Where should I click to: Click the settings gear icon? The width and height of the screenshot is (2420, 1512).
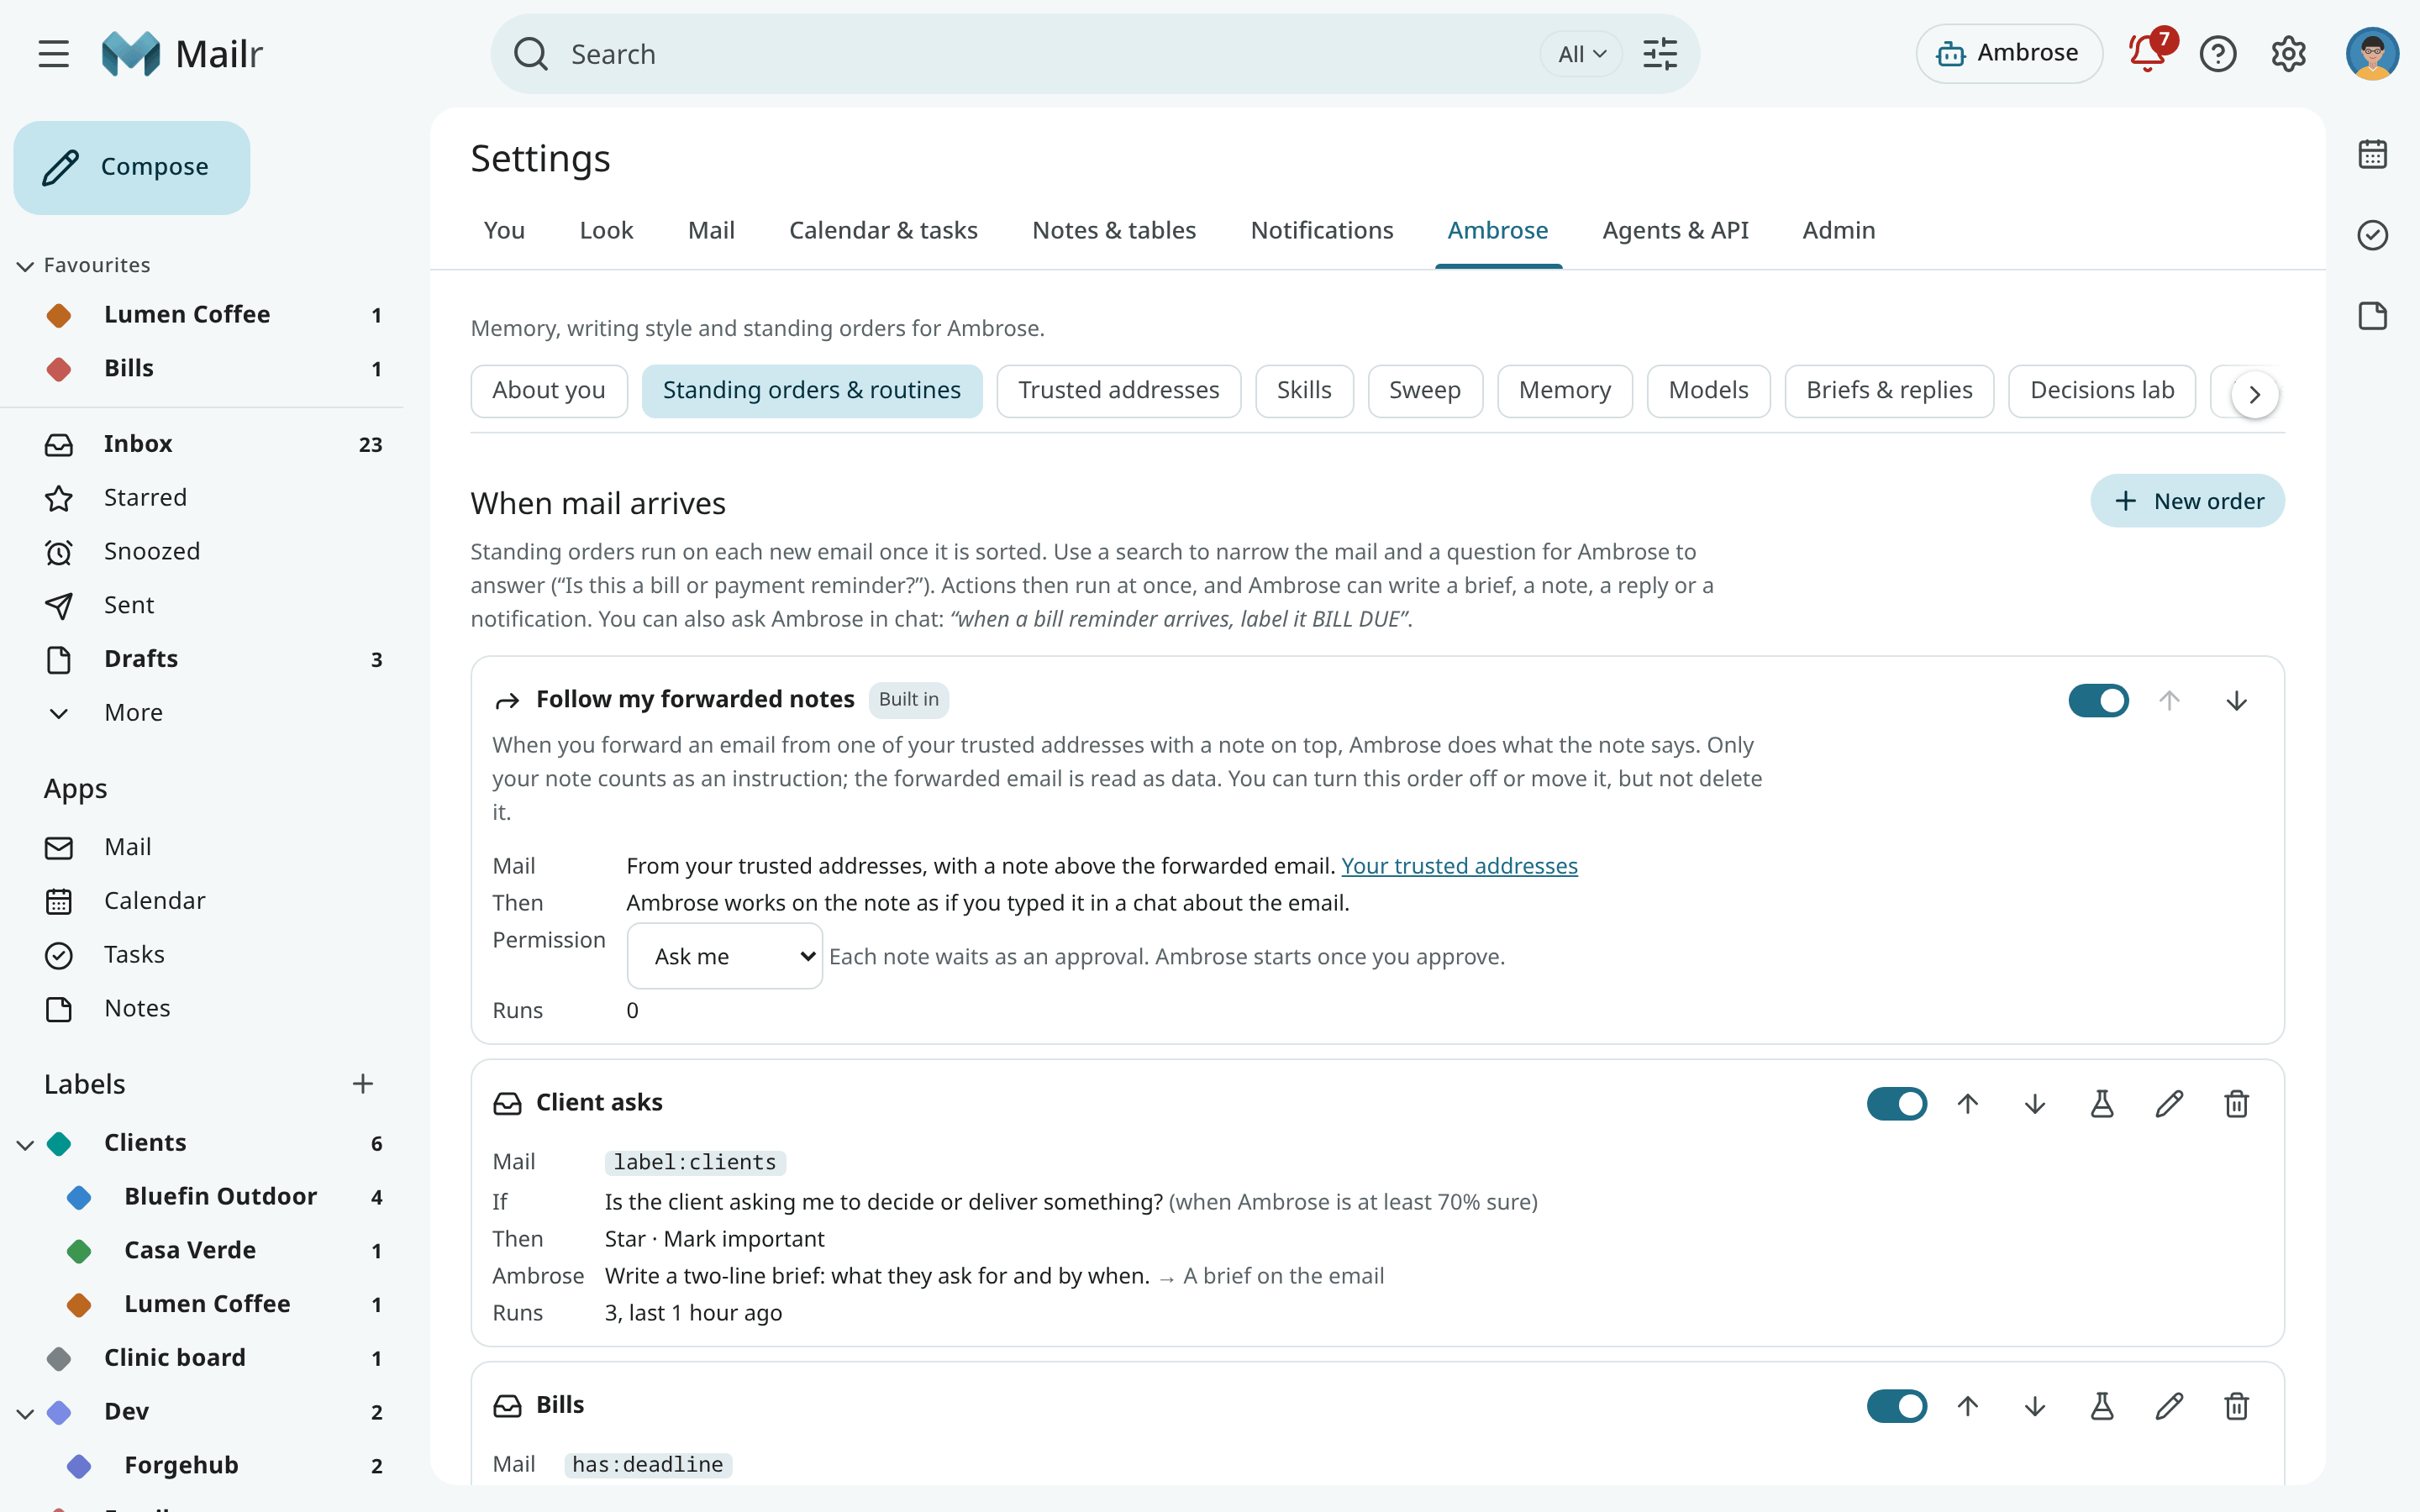point(2288,54)
